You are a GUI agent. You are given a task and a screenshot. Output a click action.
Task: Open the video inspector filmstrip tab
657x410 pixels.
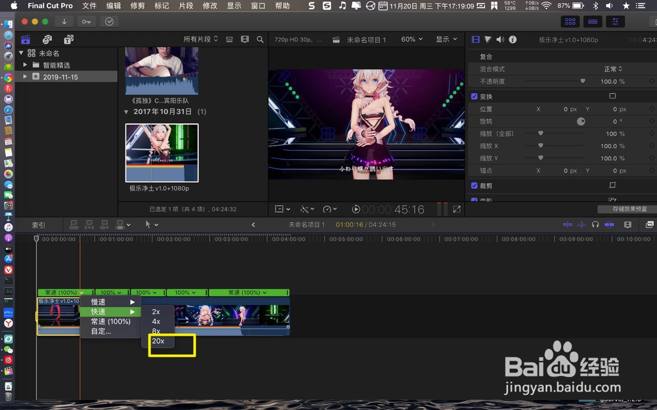[476, 39]
